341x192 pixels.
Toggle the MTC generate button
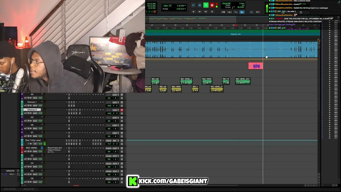coord(258,12)
